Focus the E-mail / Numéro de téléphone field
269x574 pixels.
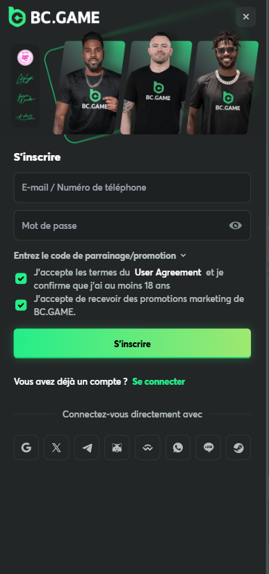click(132, 187)
